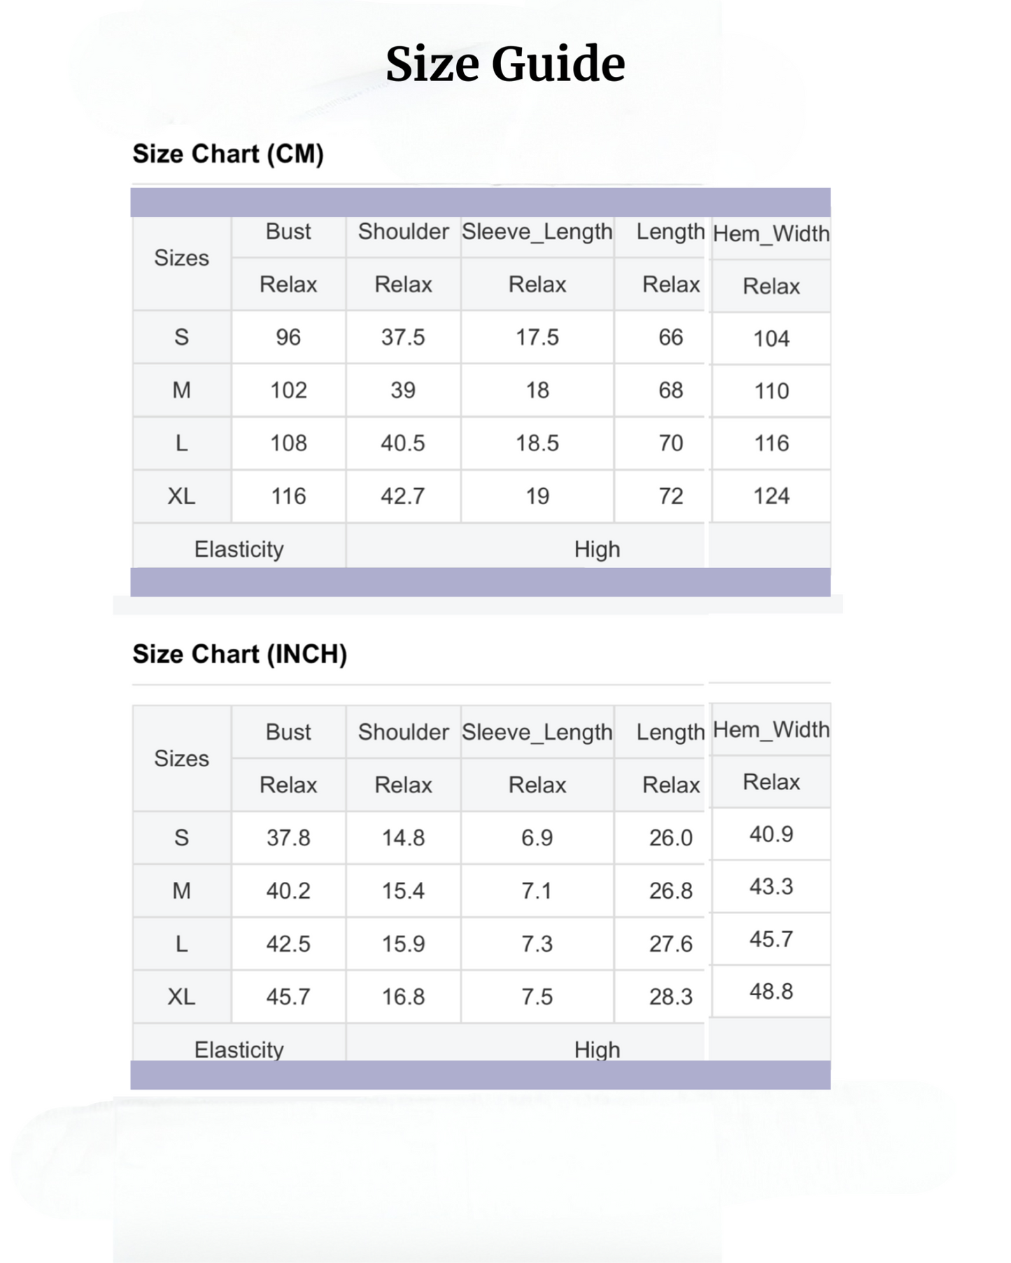Click the shoulder value 15.4 cell
Viewport: 1011px width, 1263px height.
coord(403,890)
